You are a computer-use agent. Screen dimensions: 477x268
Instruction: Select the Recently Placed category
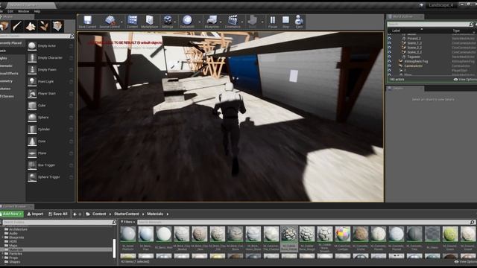(x=11, y=43)
